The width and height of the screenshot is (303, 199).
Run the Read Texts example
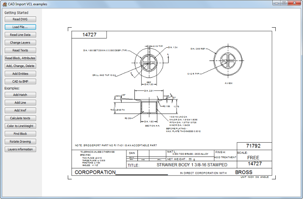[20, 50]
